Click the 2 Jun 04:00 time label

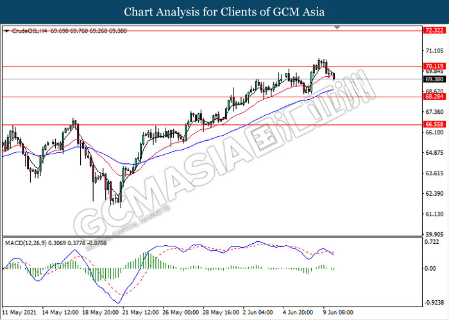click(258, 312)
